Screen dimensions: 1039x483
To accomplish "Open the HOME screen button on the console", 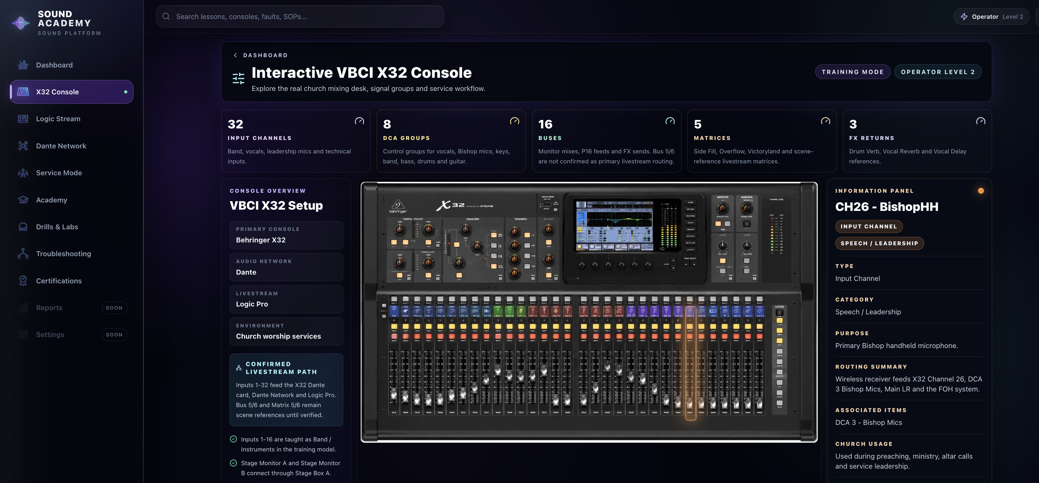I will pyautogui.click(x=690, y=202).
